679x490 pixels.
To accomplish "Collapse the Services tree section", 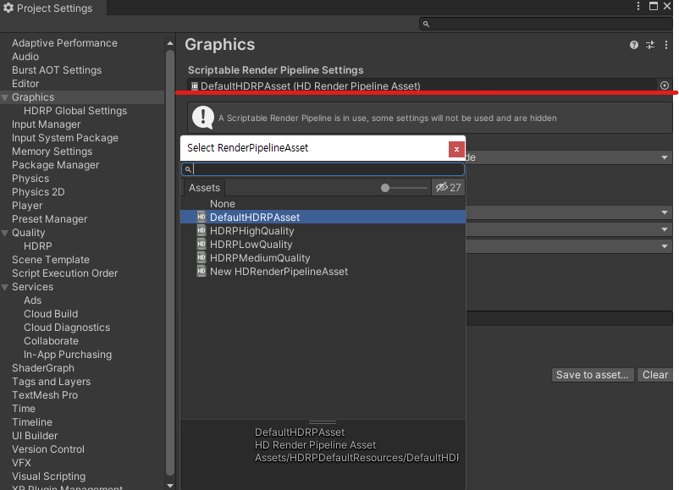I will (x=5, y=287).
